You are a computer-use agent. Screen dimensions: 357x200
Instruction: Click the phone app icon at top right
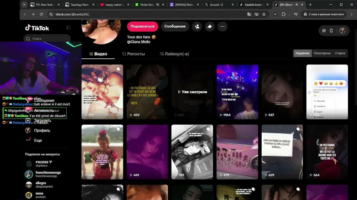[331, 31]
